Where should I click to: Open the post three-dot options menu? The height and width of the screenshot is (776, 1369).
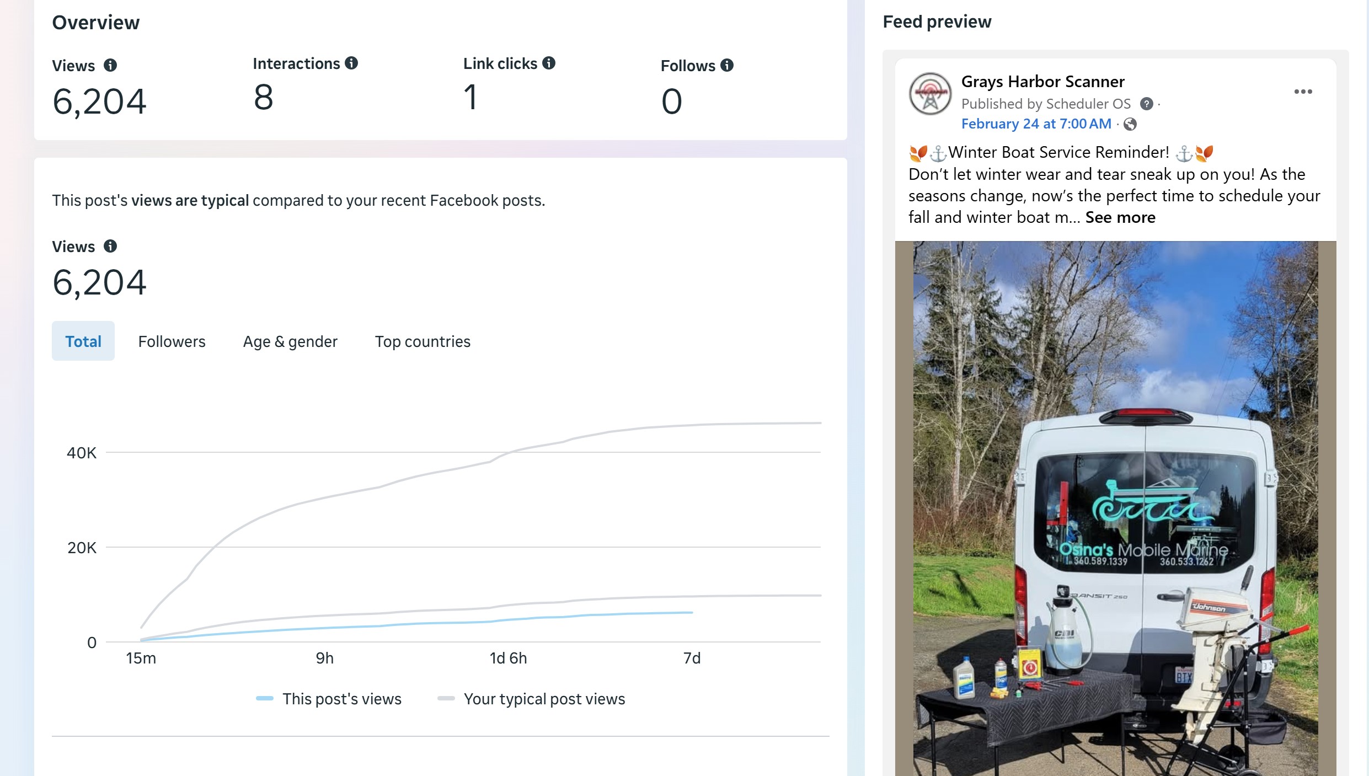1303,92
